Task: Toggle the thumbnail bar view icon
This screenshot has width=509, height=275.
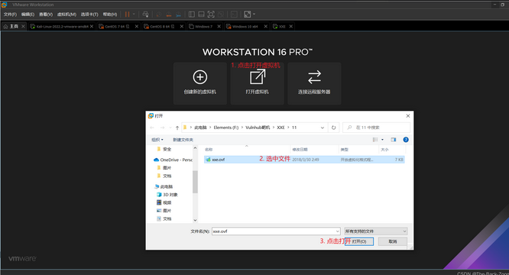Action: click(x=201, y=15)
